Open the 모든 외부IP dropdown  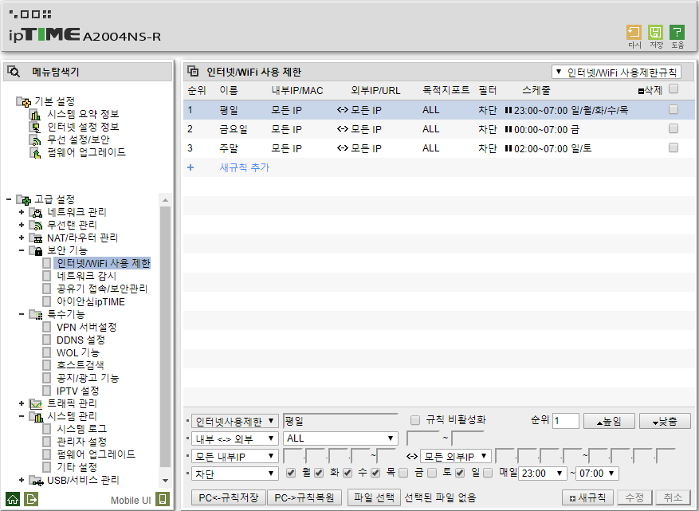tap(456, 456)
